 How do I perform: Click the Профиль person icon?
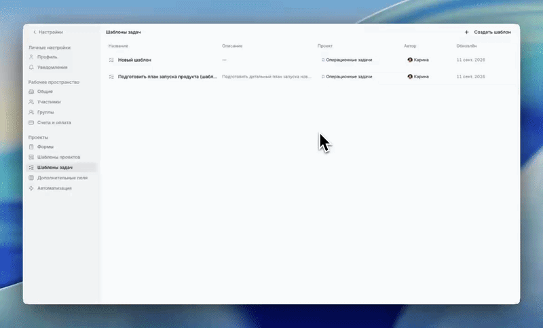click(x=31, y=57)
